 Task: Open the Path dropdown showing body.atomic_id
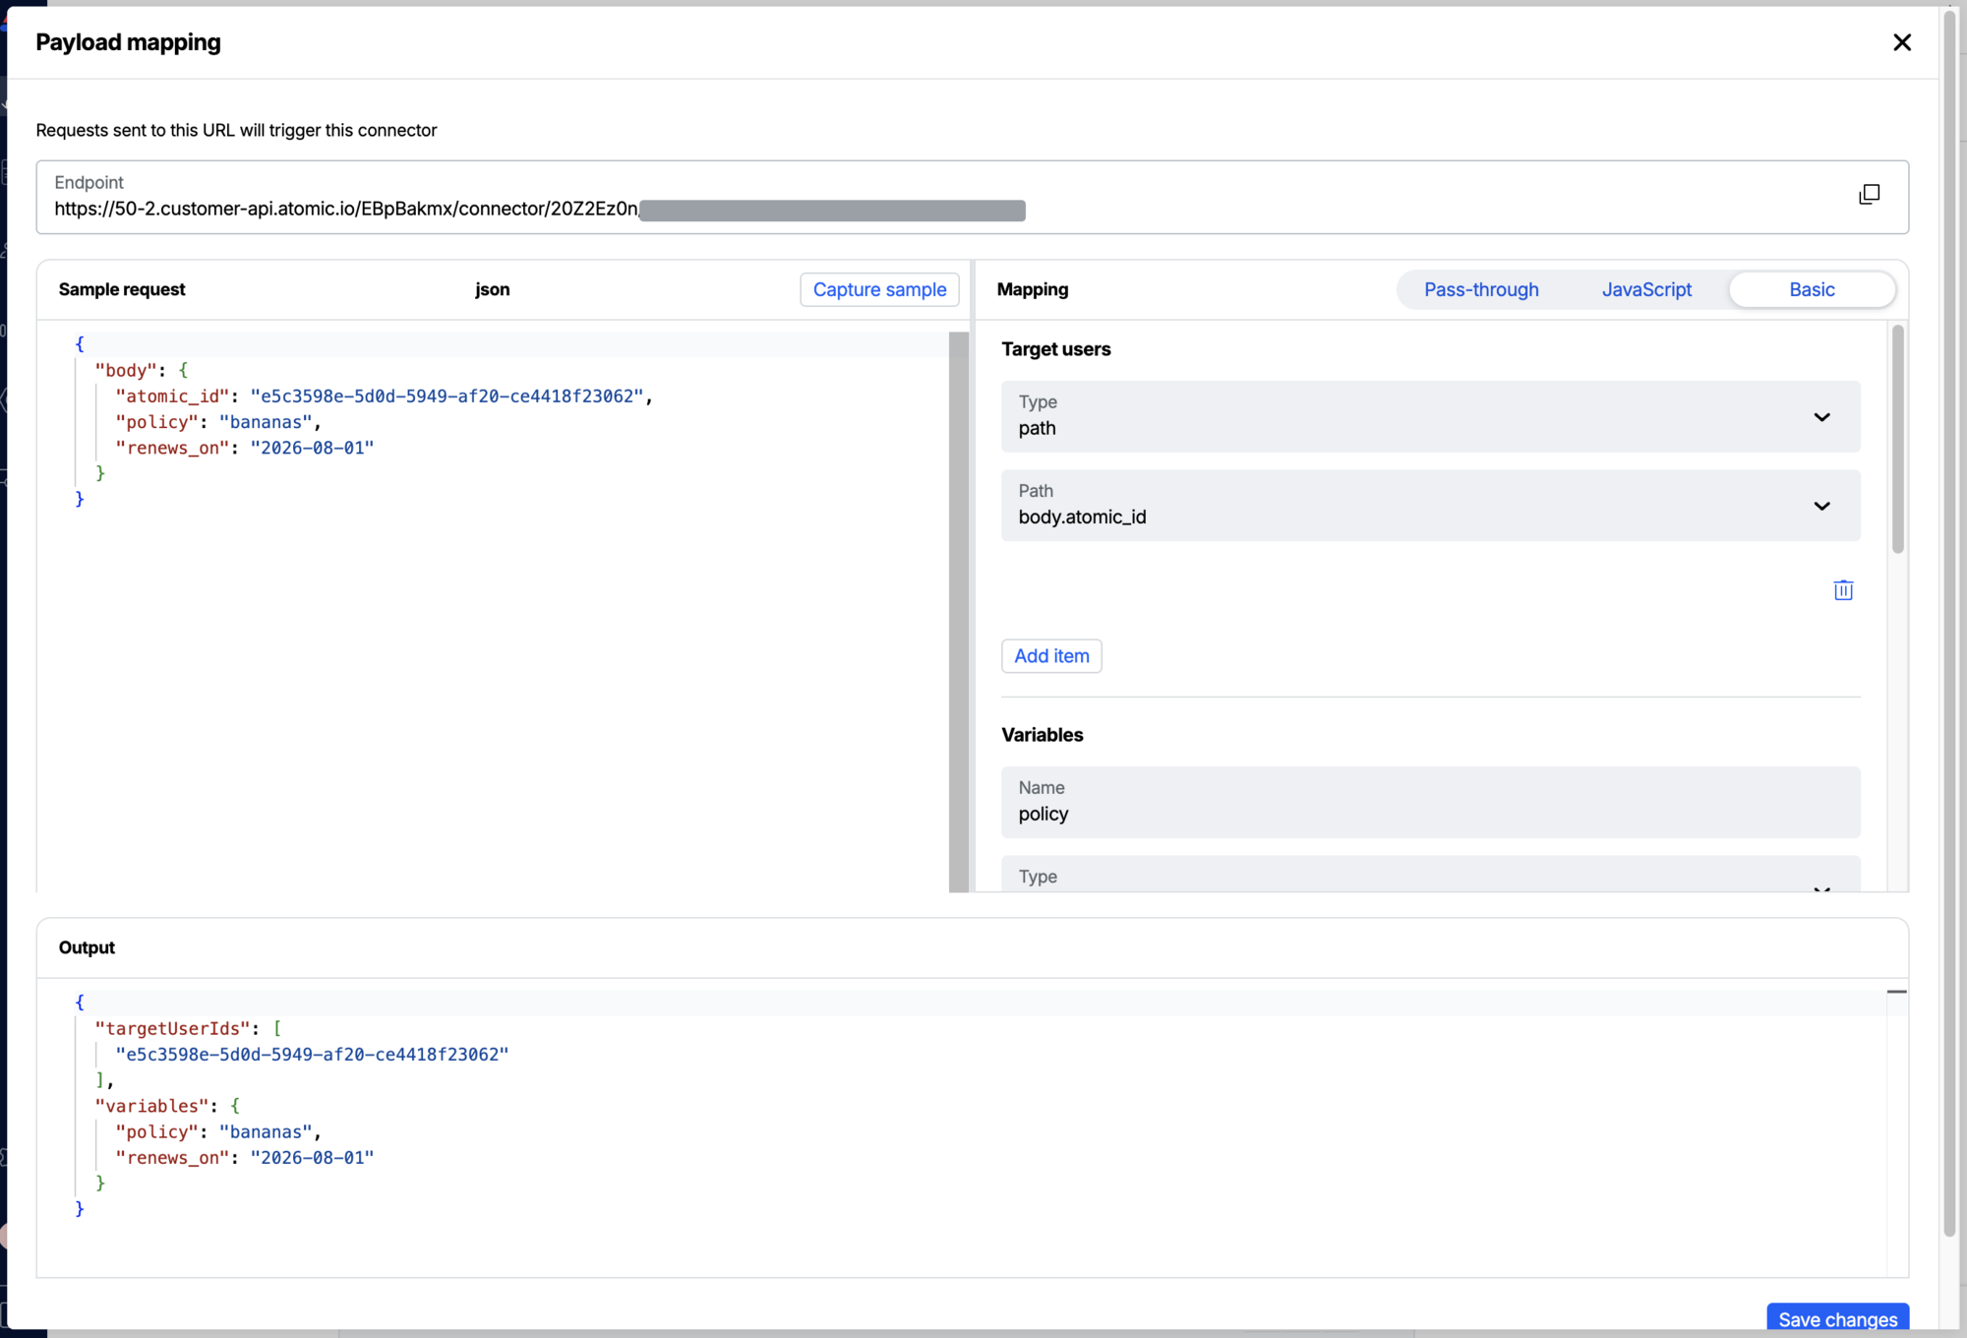pos(1430,505)
